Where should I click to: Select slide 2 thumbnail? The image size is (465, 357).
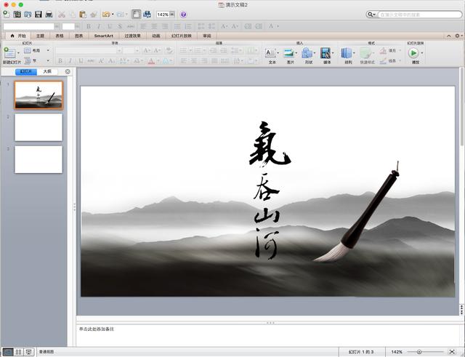(x=39, y=127)
